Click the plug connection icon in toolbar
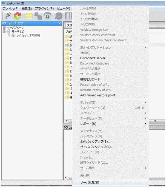166x187 pixels. 8,16
